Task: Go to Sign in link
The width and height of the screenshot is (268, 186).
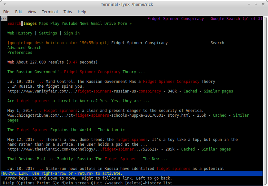Action: click(72, 33)
